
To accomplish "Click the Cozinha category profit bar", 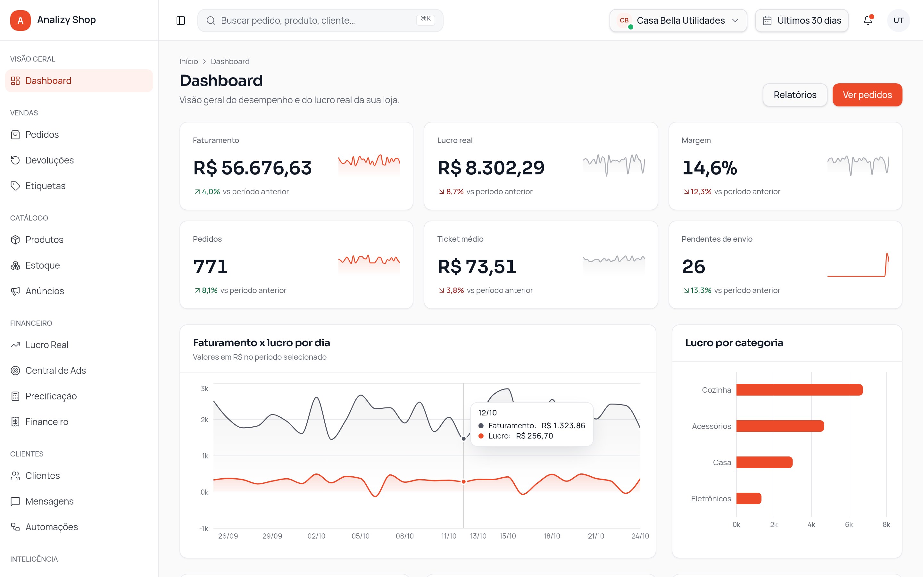I will (x=799, y=390).
